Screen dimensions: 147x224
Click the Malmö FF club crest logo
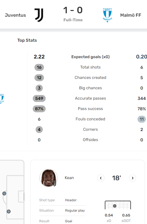107,15
